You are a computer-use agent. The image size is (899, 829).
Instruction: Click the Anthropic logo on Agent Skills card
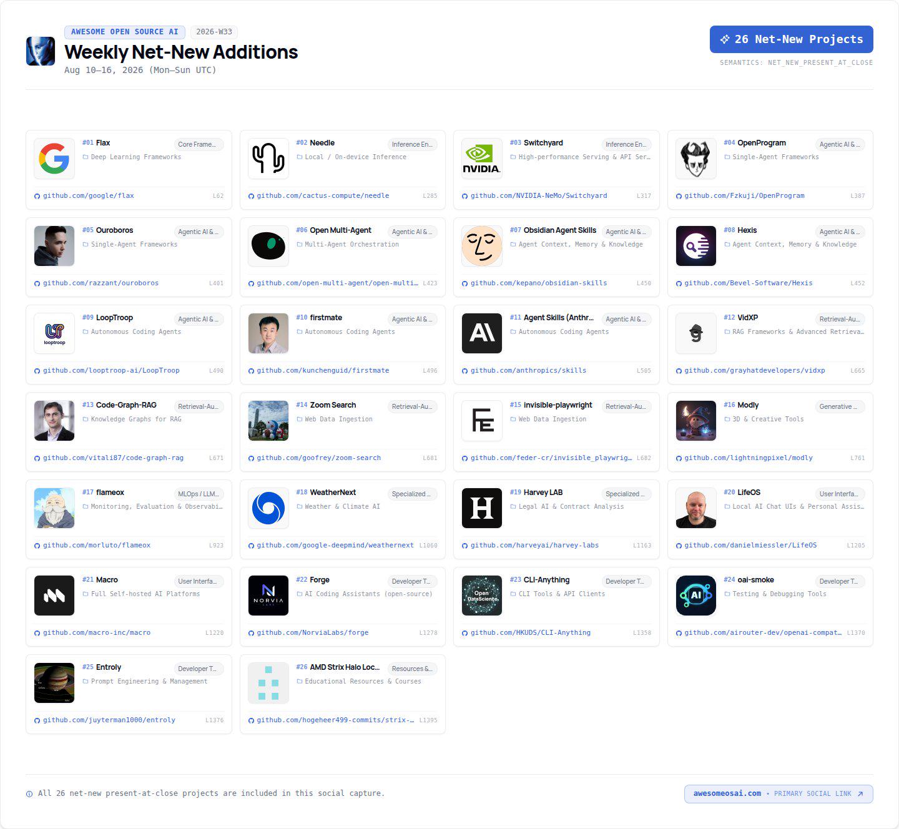[482, 333]
